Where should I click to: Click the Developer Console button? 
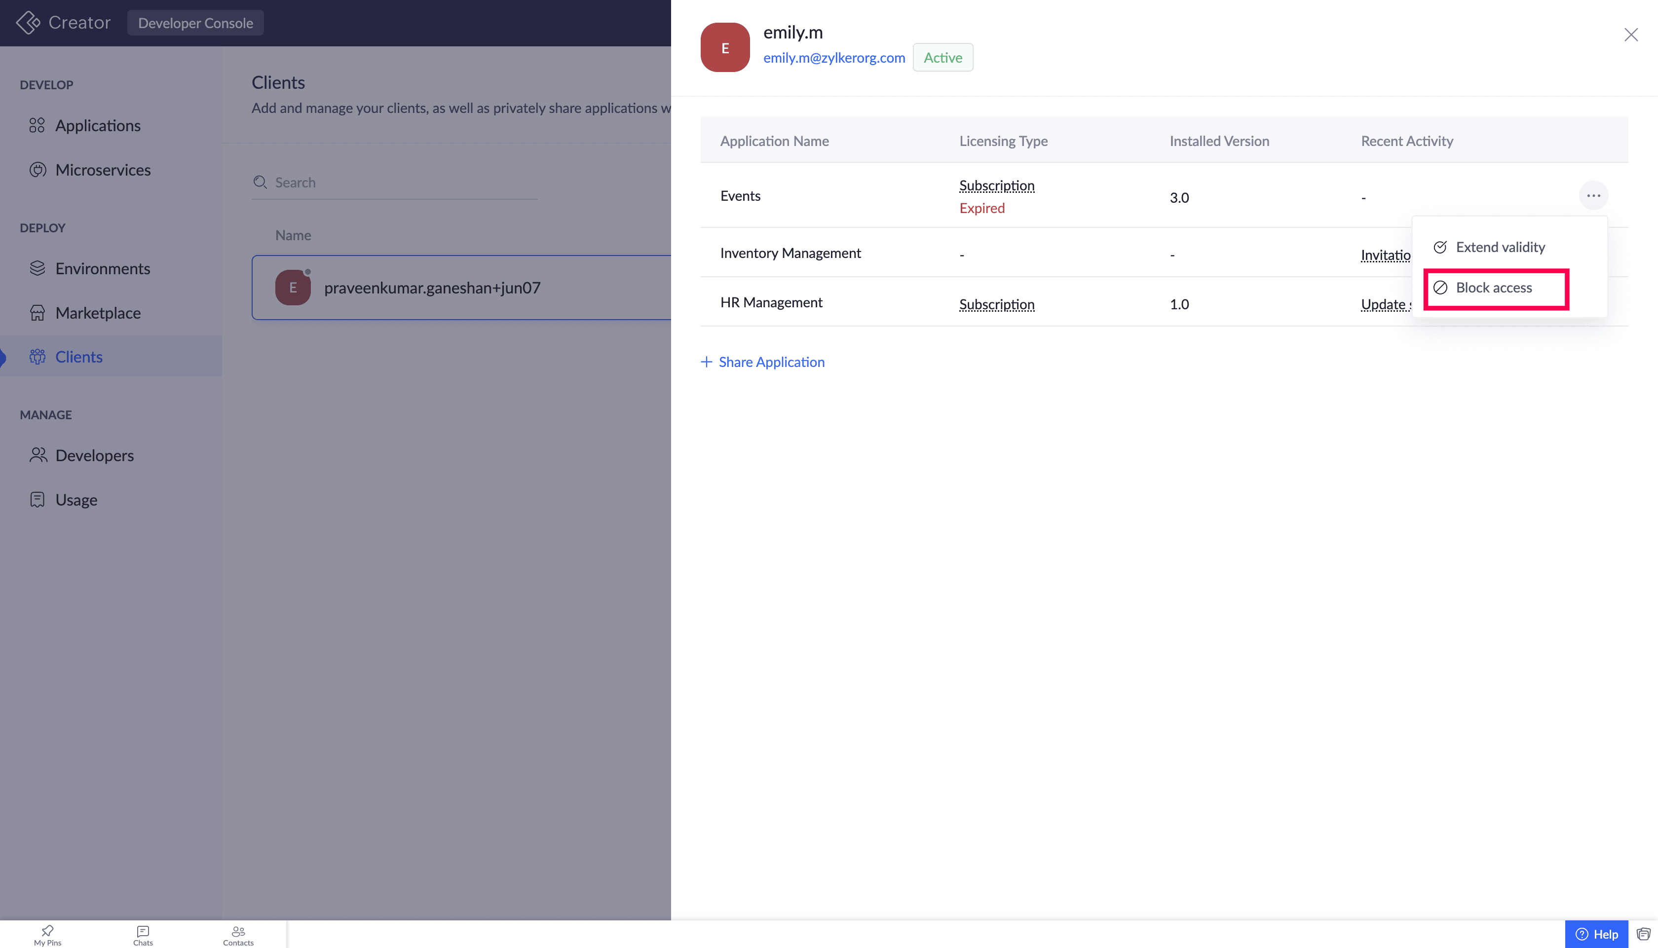(x=195, y=23)
